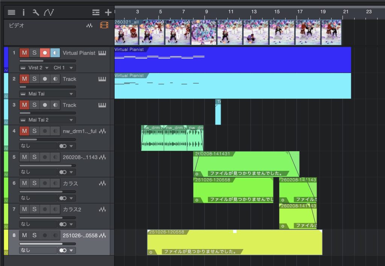Viewport: 385px width, 266px height.
Task: Open the CH 1 channel dropdown
Action: point(64,68)
